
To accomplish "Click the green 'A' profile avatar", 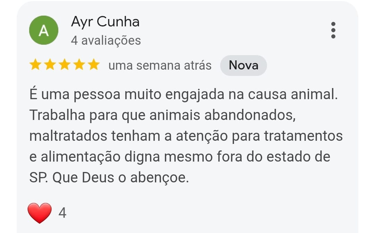I will [43, 30].
